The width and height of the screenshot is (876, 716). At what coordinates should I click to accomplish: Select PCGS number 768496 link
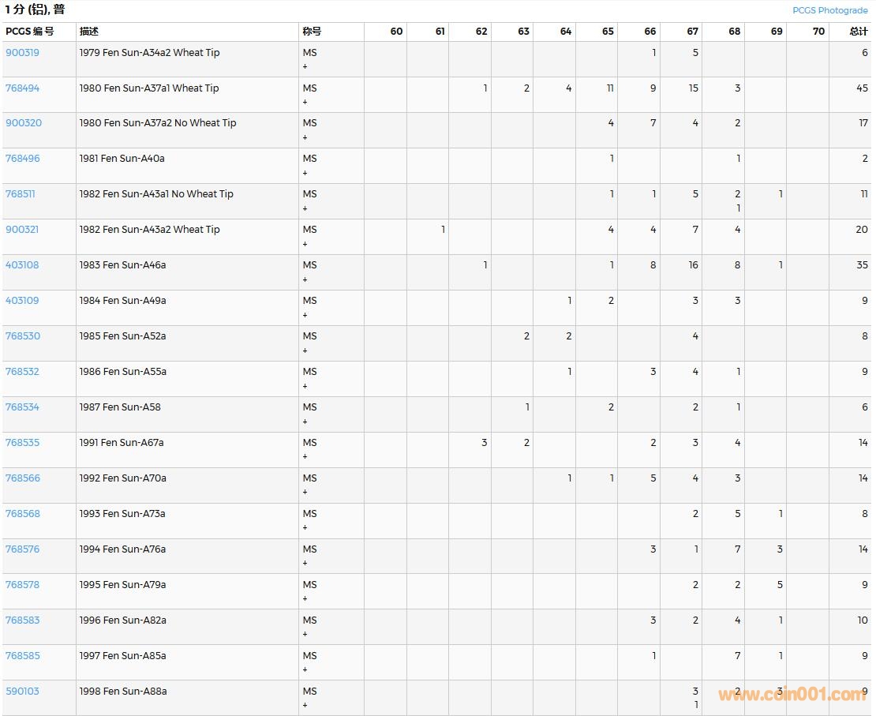tap(22, 159)
